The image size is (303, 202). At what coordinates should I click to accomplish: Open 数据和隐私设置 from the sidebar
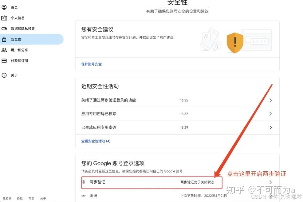[x=4, y=29]
